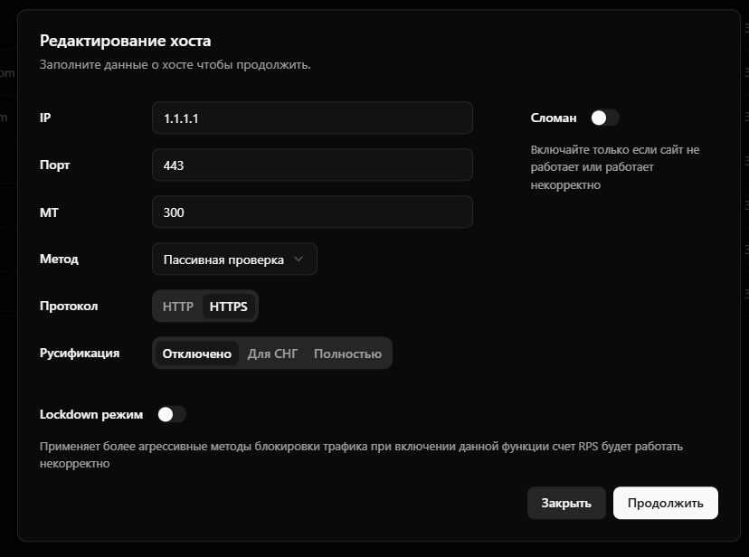The height and width of the screenshot is (557, 749).
Task: Click the chevron arrow in Метод dropdown
Action: (x=300, y=260)
